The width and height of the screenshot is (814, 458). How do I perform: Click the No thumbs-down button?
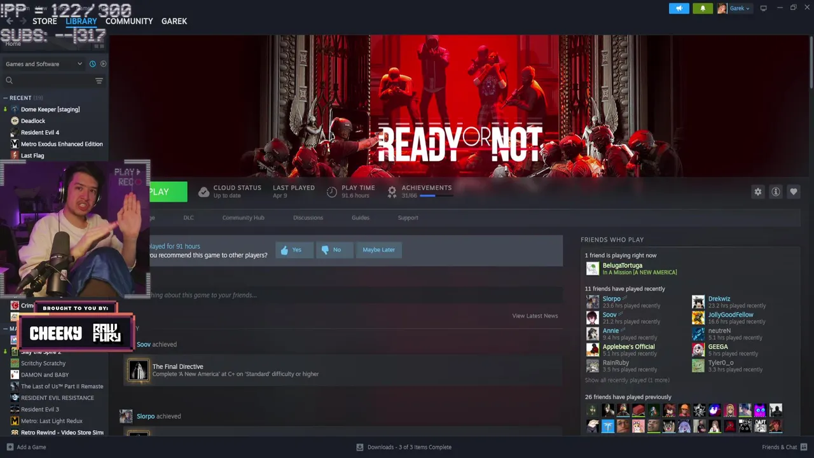[x=334, y=250]
